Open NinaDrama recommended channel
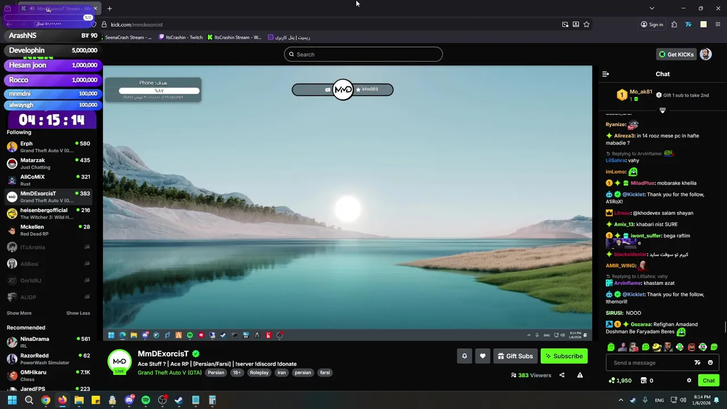The image size is (727, 409). tap(48, 342)
